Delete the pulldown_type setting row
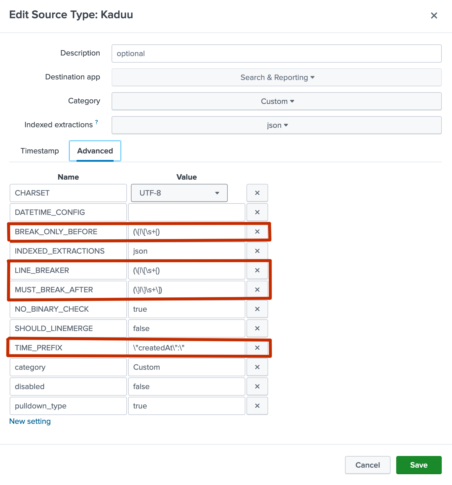 click(x=257, y=406)
